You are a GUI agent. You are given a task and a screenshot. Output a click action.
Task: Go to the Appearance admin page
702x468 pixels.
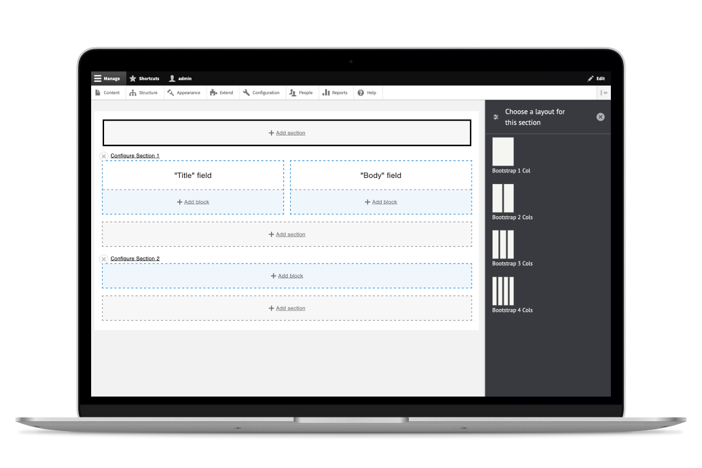pyautogui.click(x=184, y=93)
